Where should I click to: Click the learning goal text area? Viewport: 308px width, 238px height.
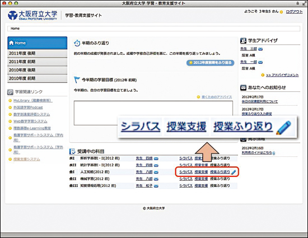153,113
